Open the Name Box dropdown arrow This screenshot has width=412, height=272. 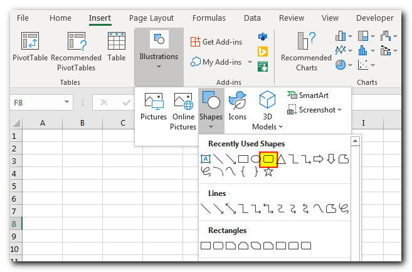[66, 102]
